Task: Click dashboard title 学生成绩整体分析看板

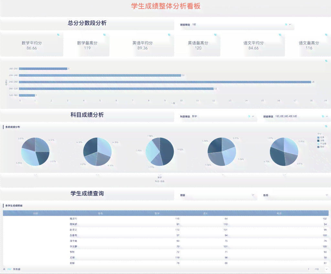Action: coord(166,6)
